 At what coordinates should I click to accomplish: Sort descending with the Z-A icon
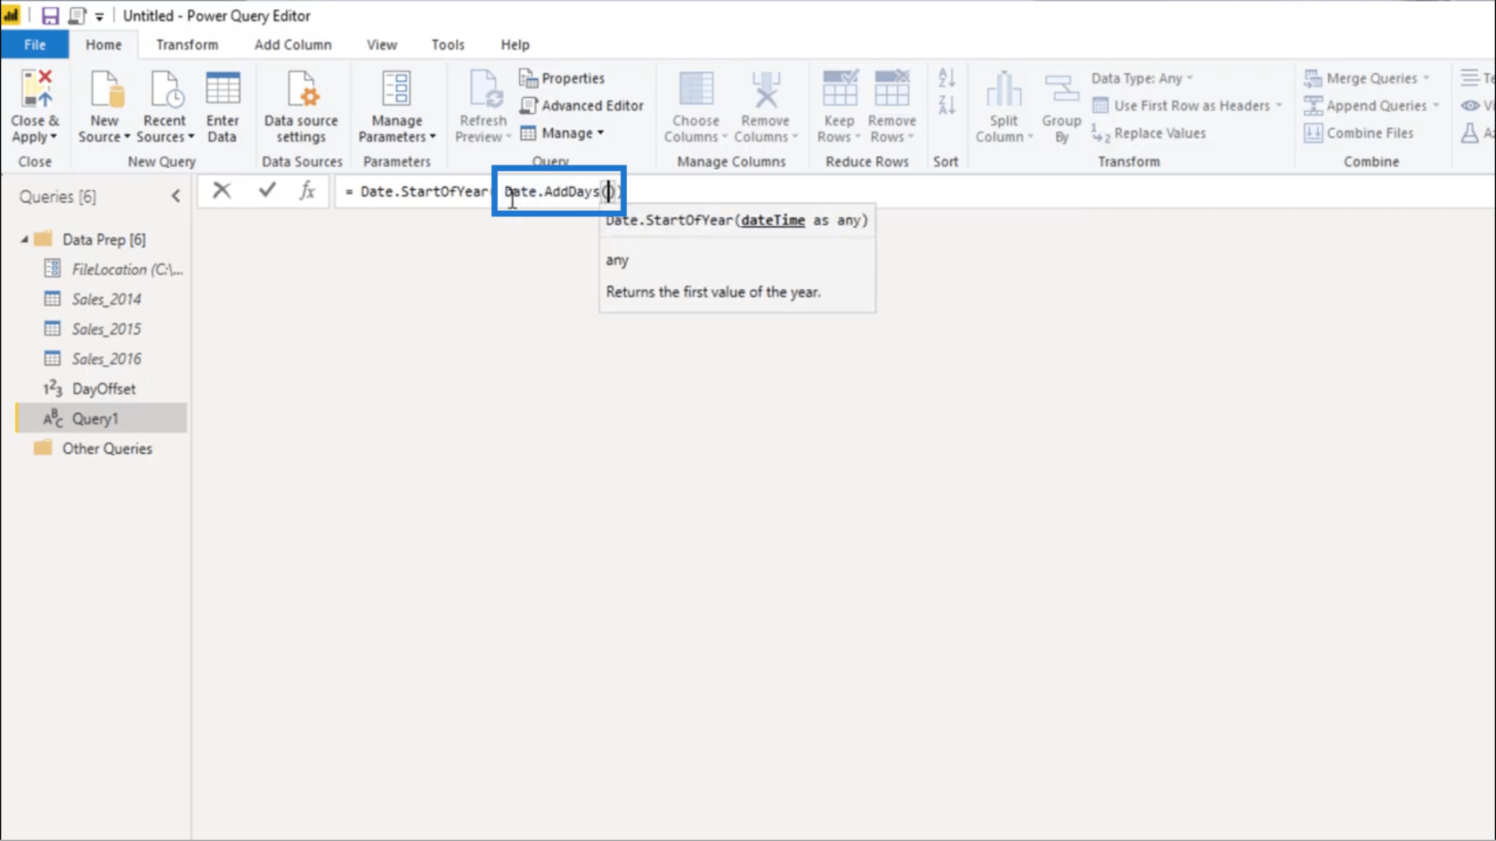point(947,105)
